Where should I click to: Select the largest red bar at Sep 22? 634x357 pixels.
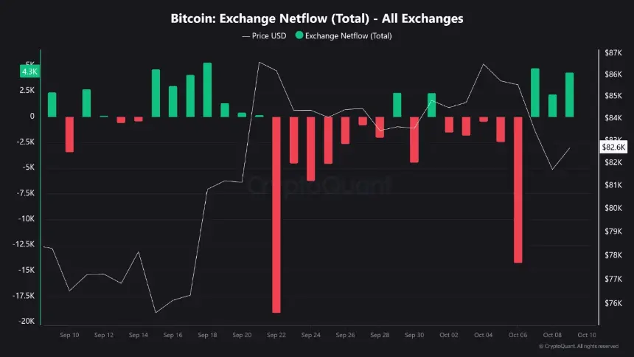pos(276,215)
